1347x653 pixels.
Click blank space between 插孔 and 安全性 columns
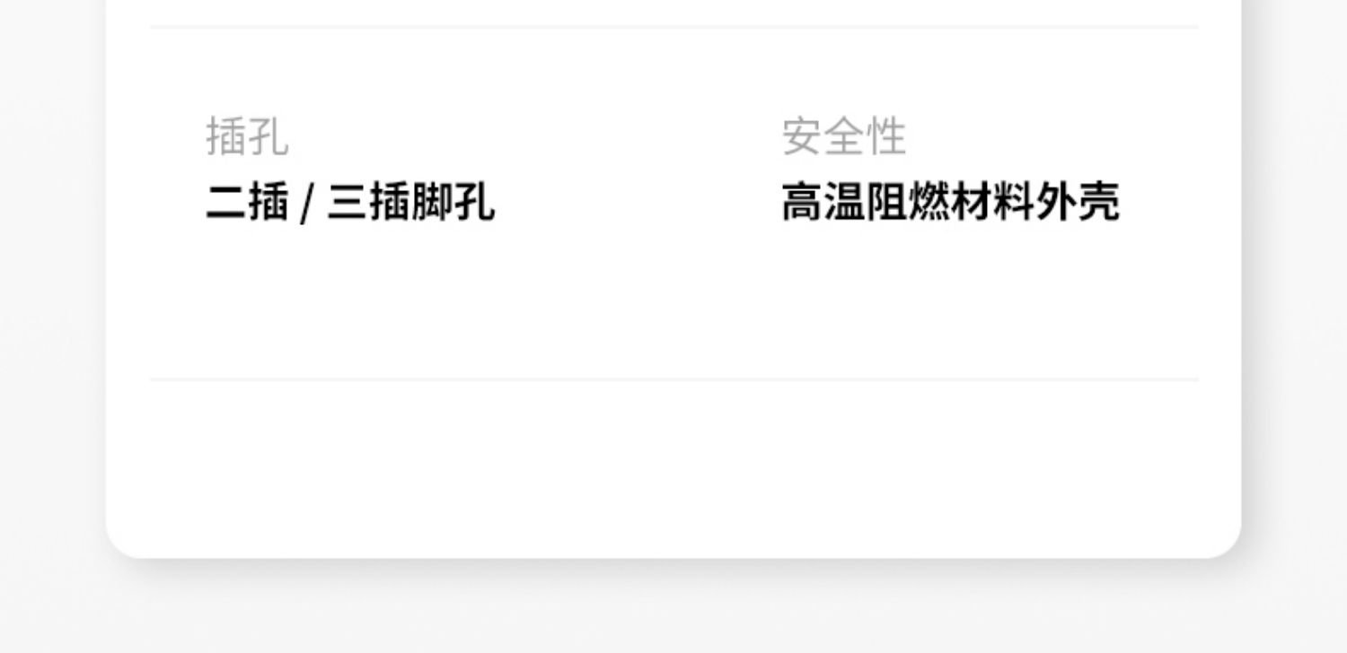coord(638,170)
